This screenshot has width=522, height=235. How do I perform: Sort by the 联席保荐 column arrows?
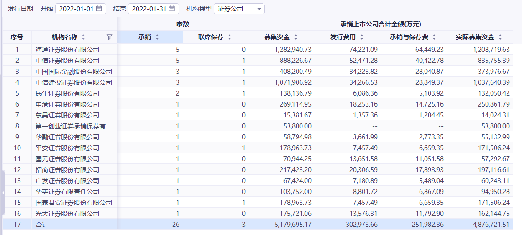point(230,37)
